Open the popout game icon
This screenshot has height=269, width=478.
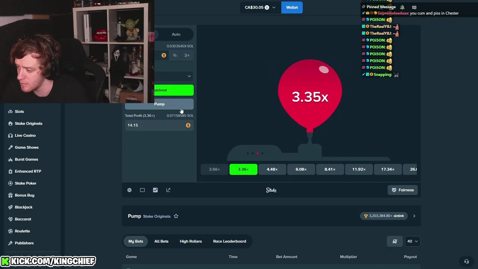(168, 190)
